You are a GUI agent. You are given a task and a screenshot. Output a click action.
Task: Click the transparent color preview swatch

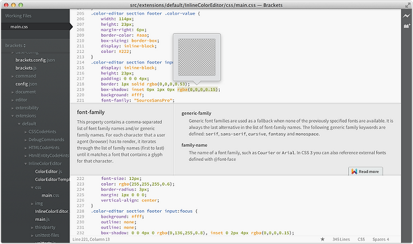(197, 57)
